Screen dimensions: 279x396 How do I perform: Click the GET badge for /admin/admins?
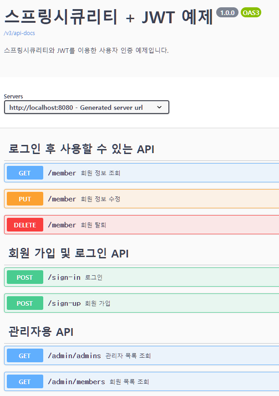(x=25, y=355)
